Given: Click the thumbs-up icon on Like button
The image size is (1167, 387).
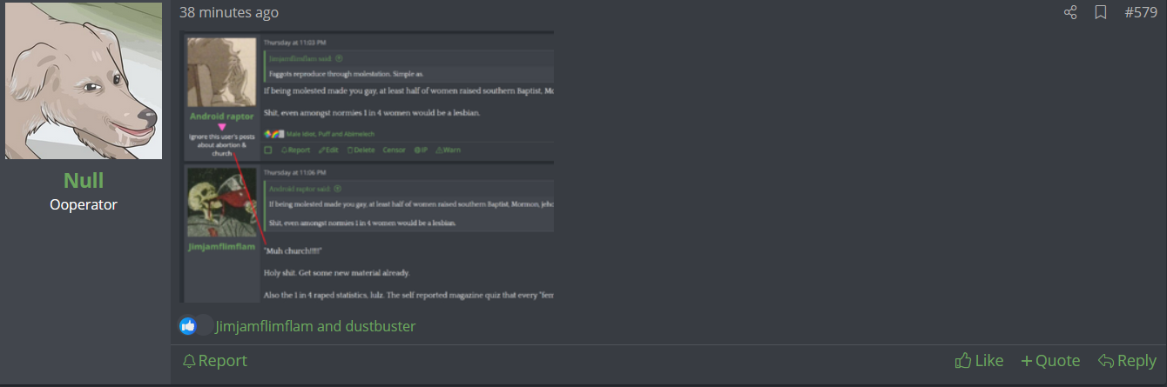Looking at the screenshot, I should click(963, 361).
